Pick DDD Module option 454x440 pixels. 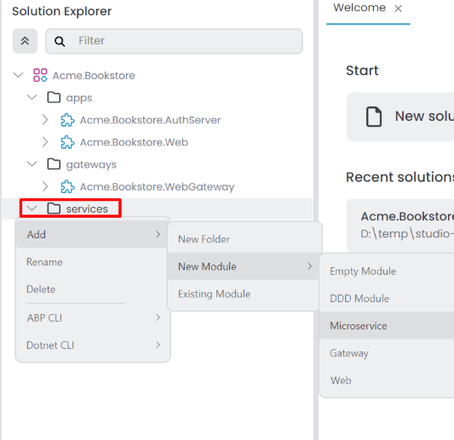[x=387, y=298]
